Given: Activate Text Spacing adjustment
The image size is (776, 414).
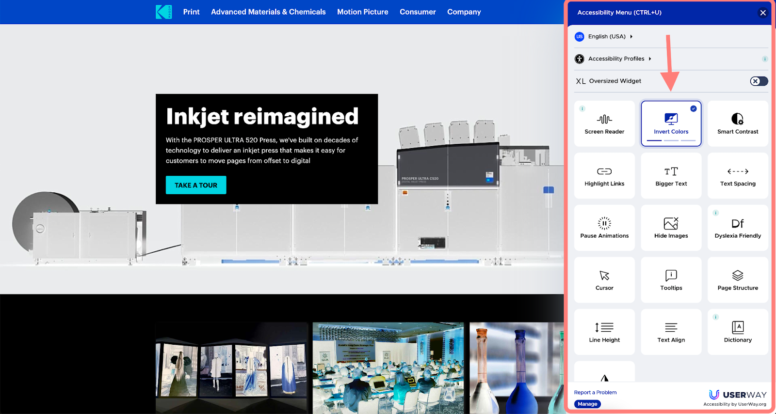Looking at the screenshot, I should (x=738, y=176).
